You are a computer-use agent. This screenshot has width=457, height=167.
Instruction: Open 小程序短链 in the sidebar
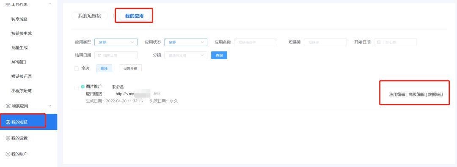[22, 90]
